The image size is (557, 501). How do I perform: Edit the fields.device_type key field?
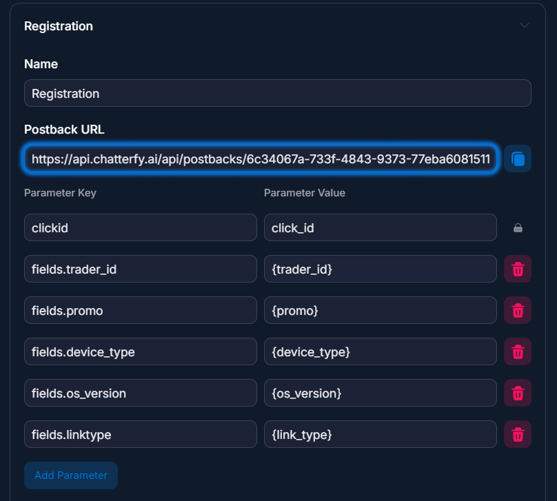(x=141, y=352)
